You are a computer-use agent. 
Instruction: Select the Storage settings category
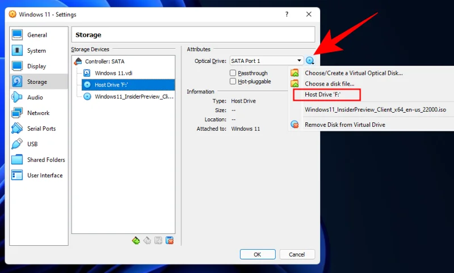[39, 82]
